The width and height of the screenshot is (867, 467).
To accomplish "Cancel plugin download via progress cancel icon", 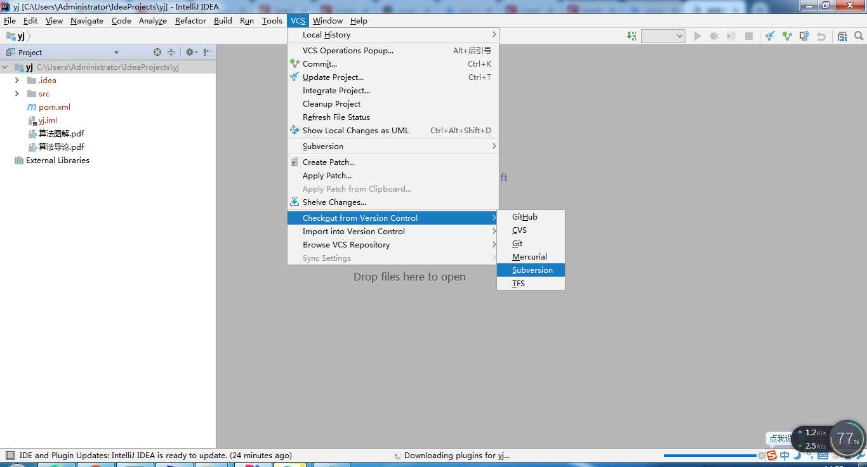I will [762, 456].
